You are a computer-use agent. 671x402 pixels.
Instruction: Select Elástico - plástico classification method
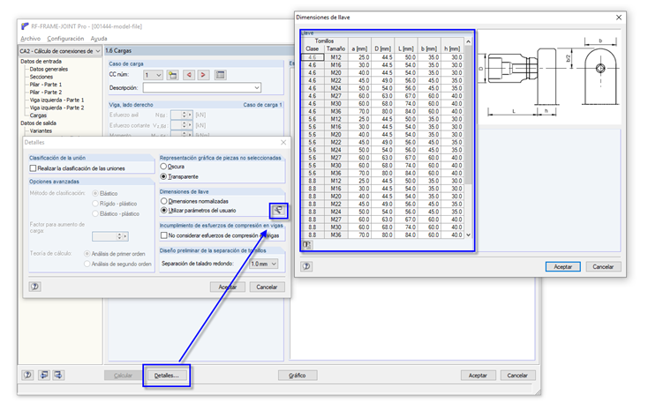[x=95, y=213]
